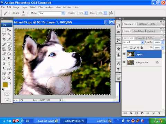Open the brush tool preset picker

pos(7,13)
